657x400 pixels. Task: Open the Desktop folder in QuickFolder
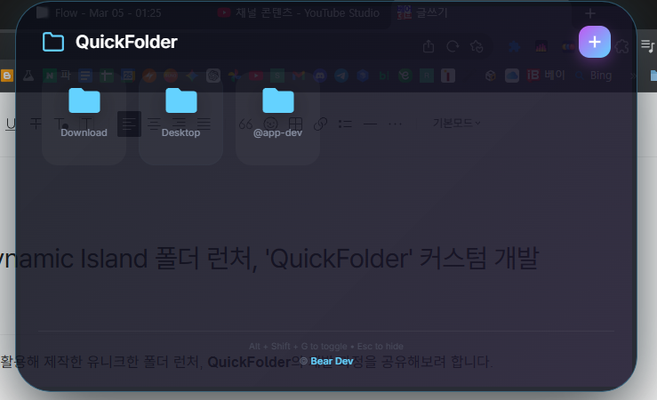pos(180,118)
